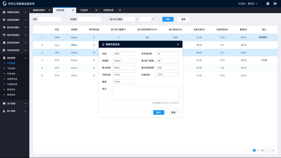Click the 重置 button in search bar
Image resolution: width=281 pixels, height=158 pixels.
tap(183, 19)
